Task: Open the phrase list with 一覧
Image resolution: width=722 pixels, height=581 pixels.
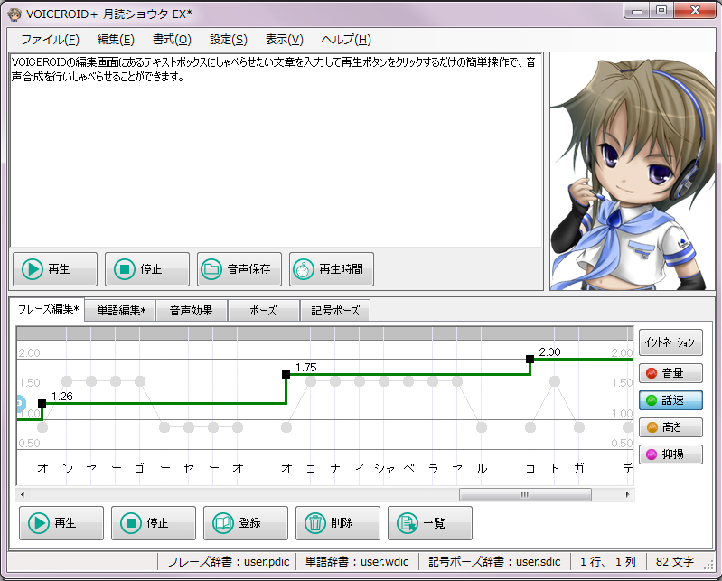Action: [429, 523]
